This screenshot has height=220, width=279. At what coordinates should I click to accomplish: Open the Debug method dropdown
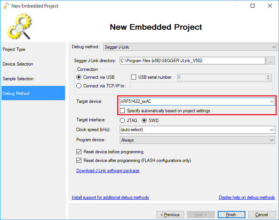tap(190, 47)
